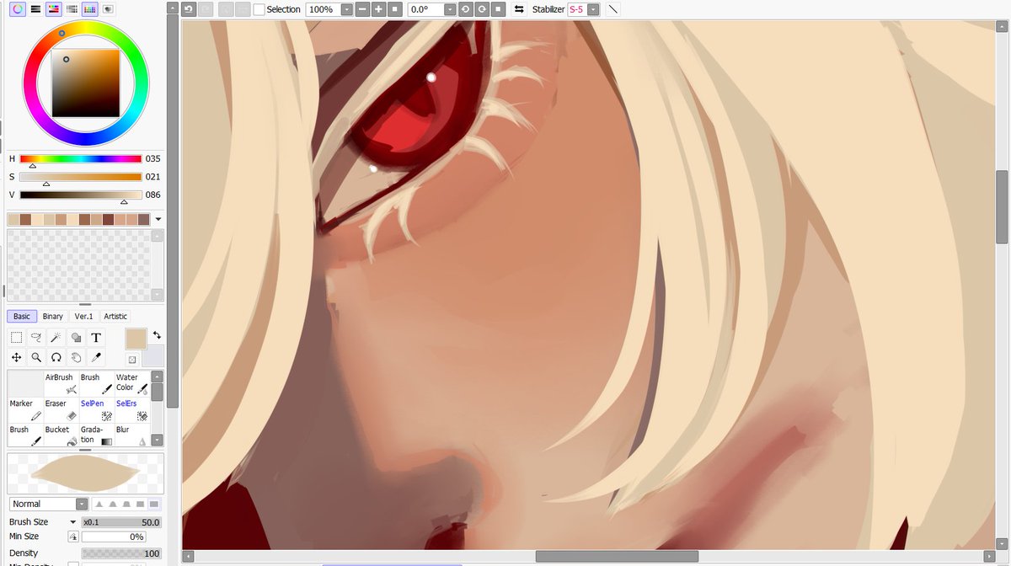Reset canvas rotation with the square button
This screenshot has height=566, width=1011.
498,9
